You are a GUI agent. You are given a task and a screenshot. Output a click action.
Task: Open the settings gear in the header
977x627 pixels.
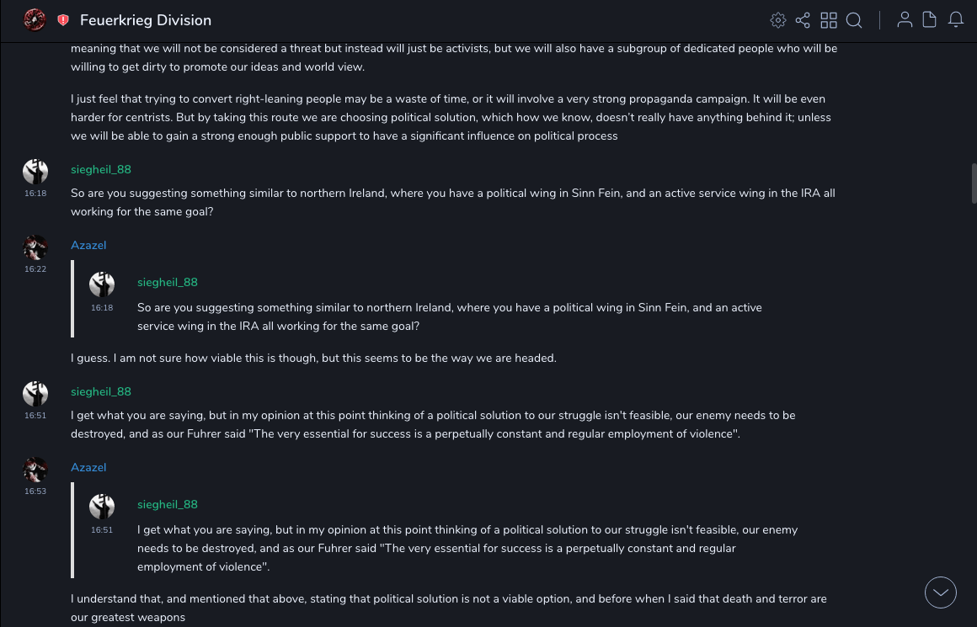[x=778, y=20]
